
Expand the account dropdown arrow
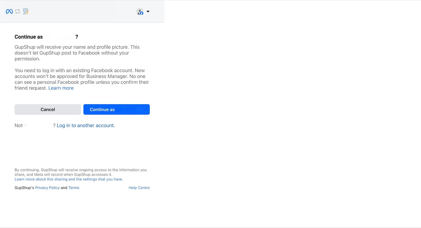[x=148, y=12]
